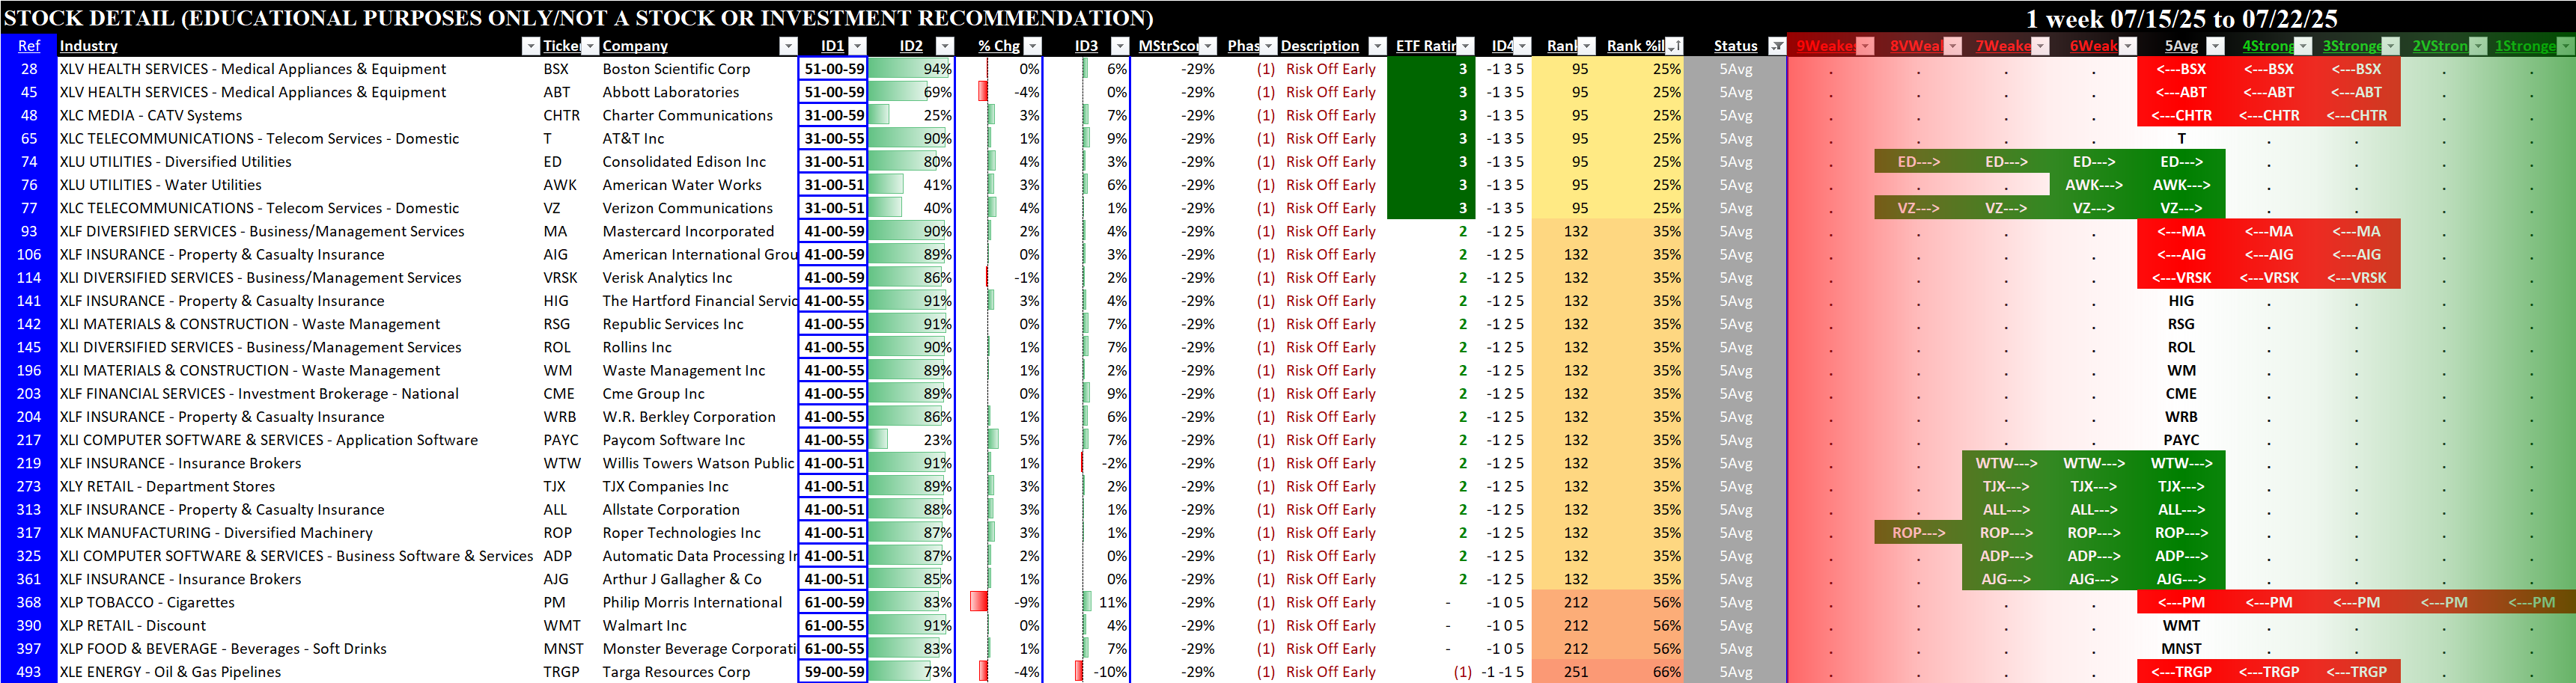This screenshot has height=683, width=2576.
Task: Click the TJX Companies Inc cell
Action: (x=665, y=486)
